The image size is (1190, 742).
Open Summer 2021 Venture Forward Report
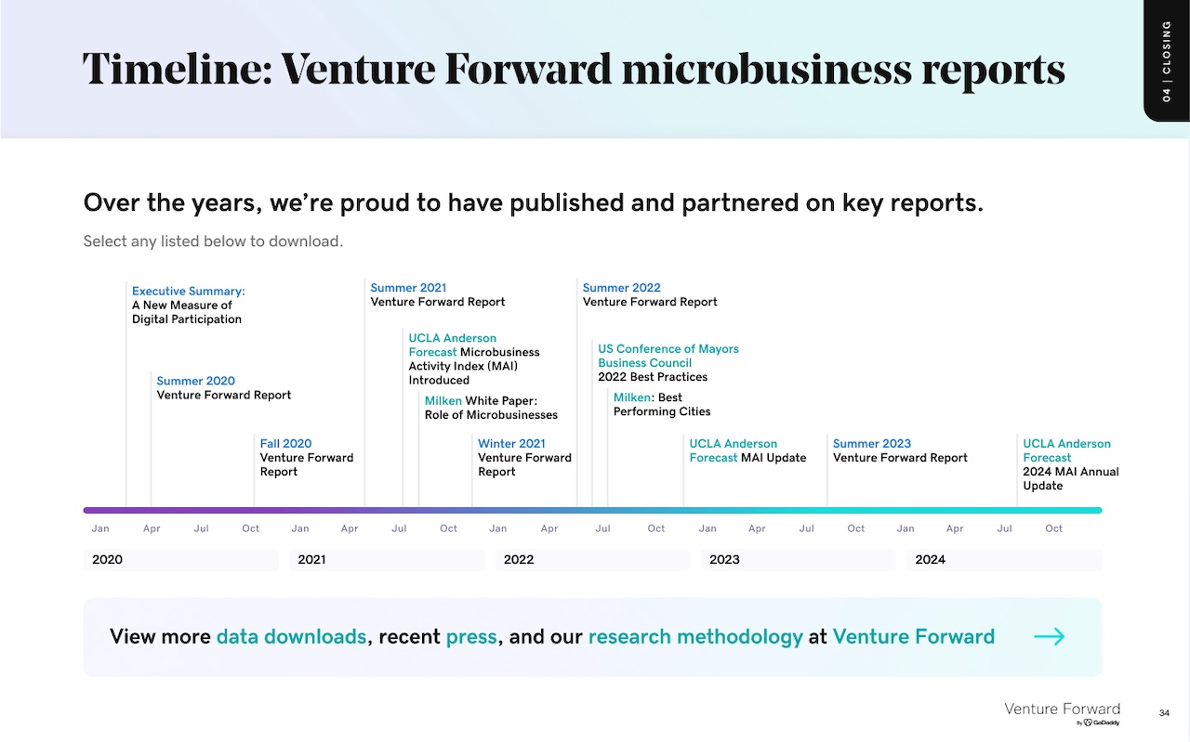pos(408,288)
